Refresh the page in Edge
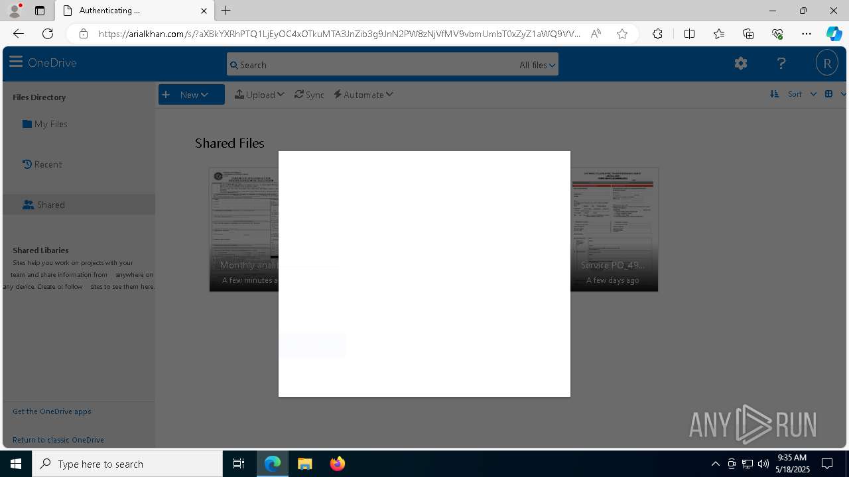This screenshot has width=849, height=477. [x=48, y=34]
